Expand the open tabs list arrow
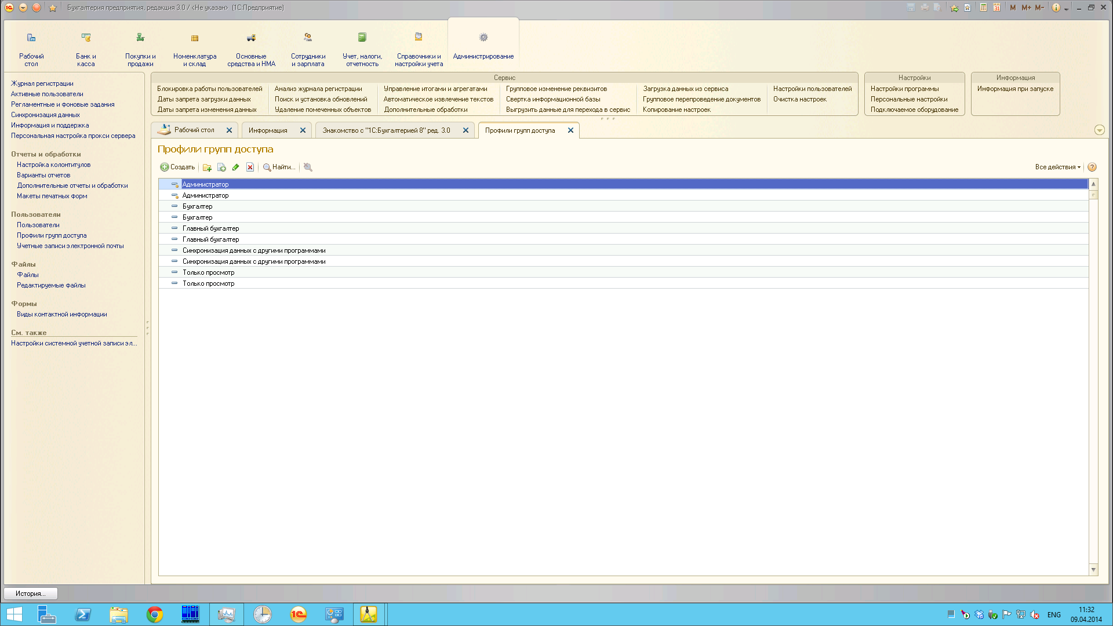The image size is (1113, 626). (x=1099, y=130)
